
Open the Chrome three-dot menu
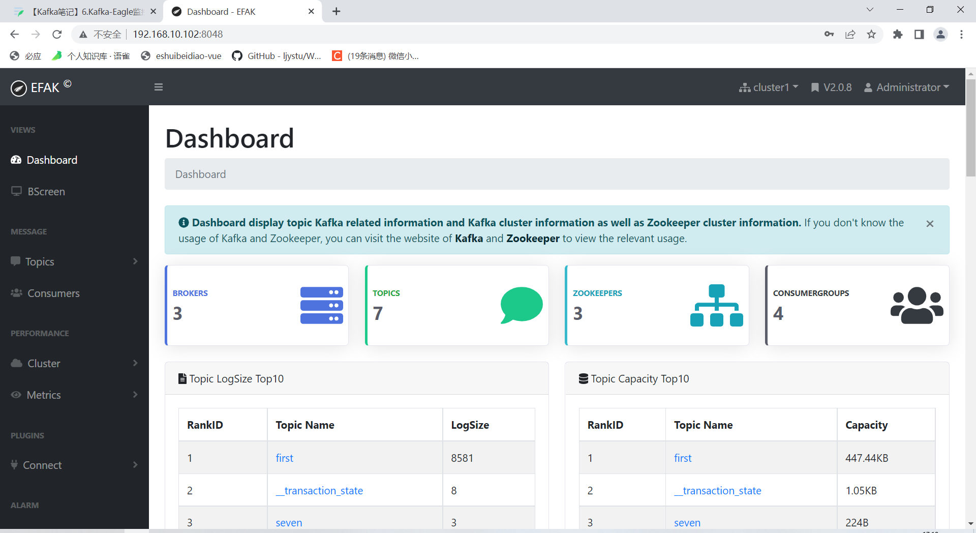click(961, 35)
